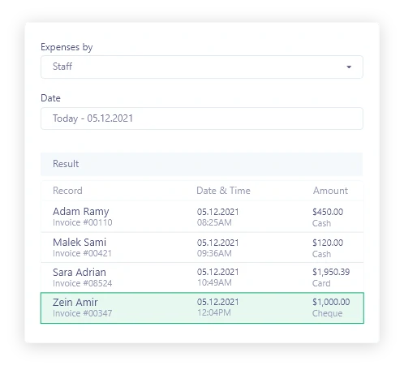Click the $1,000.00 Cheque amount
The width and height of the screenshot is (404, 370).
click(331, 308)
